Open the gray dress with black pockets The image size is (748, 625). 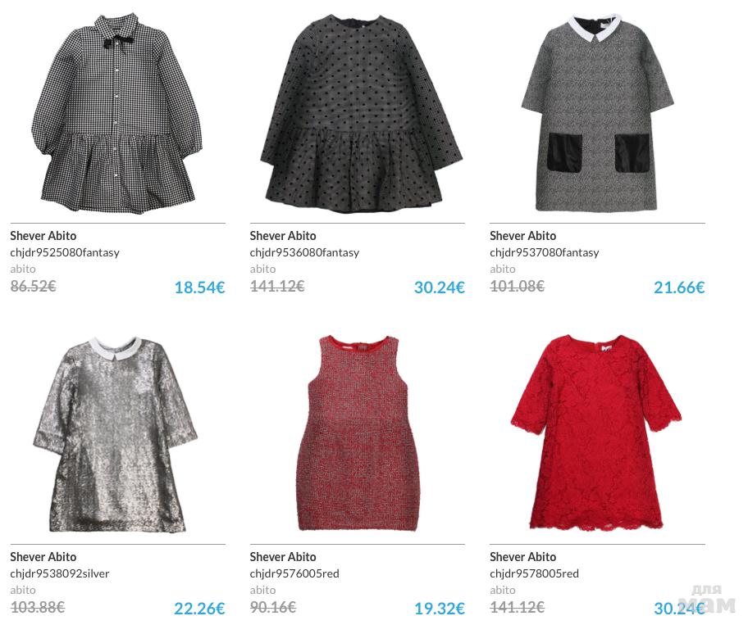coord(597,112)
